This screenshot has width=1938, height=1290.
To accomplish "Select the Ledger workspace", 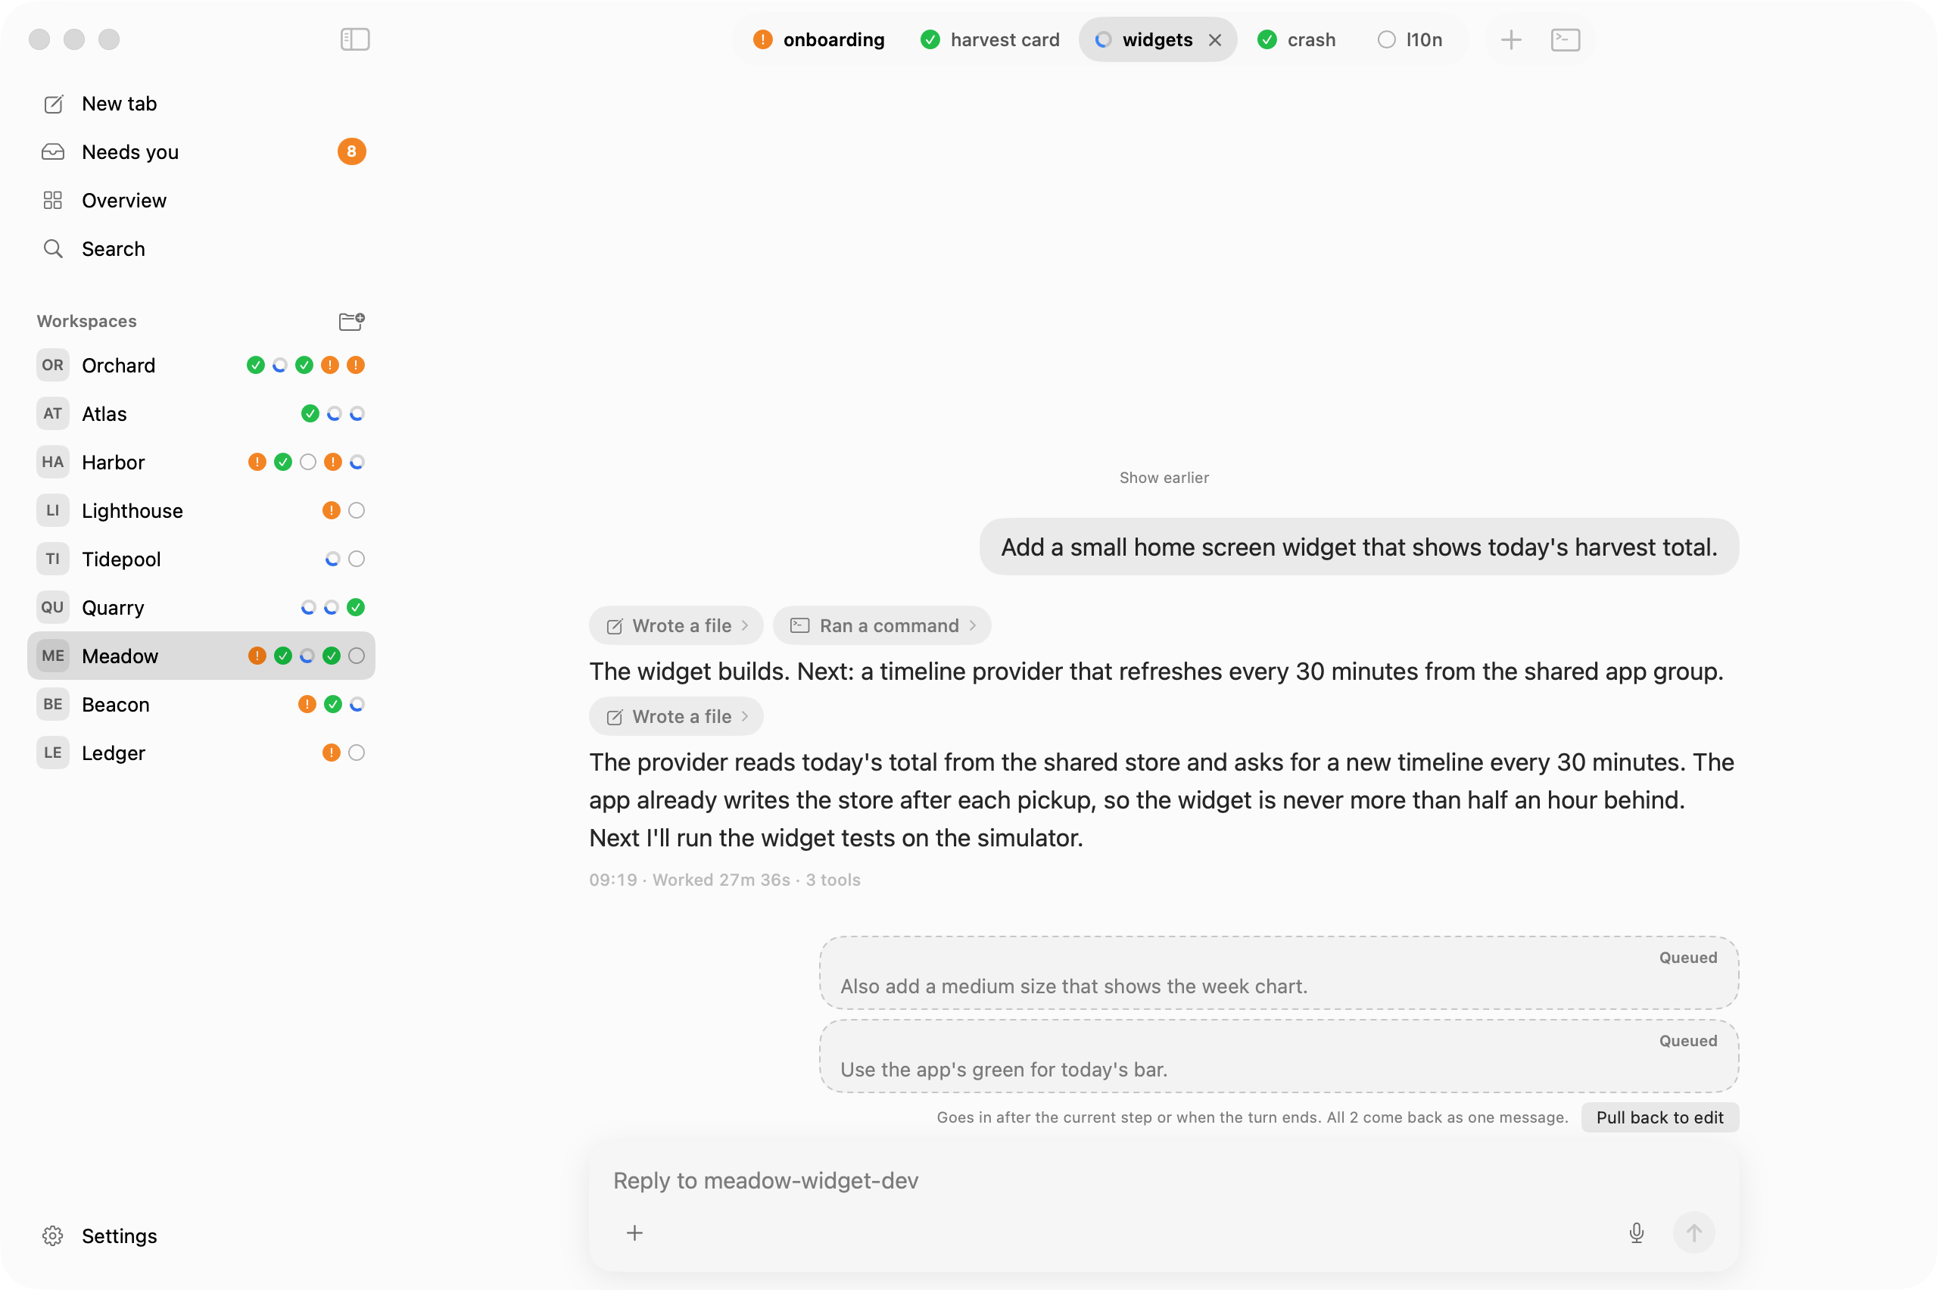I will [201, 752].
